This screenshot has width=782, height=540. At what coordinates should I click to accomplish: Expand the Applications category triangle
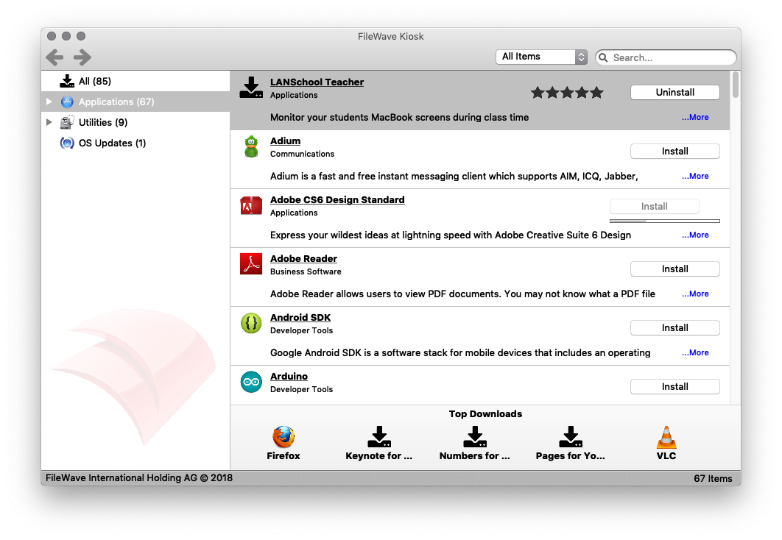click(49, 102)
